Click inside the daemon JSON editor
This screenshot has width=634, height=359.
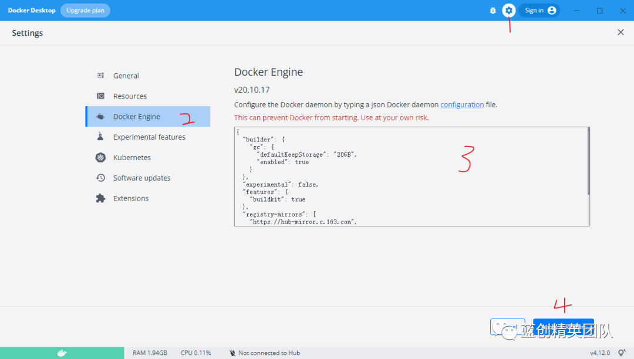410,177
